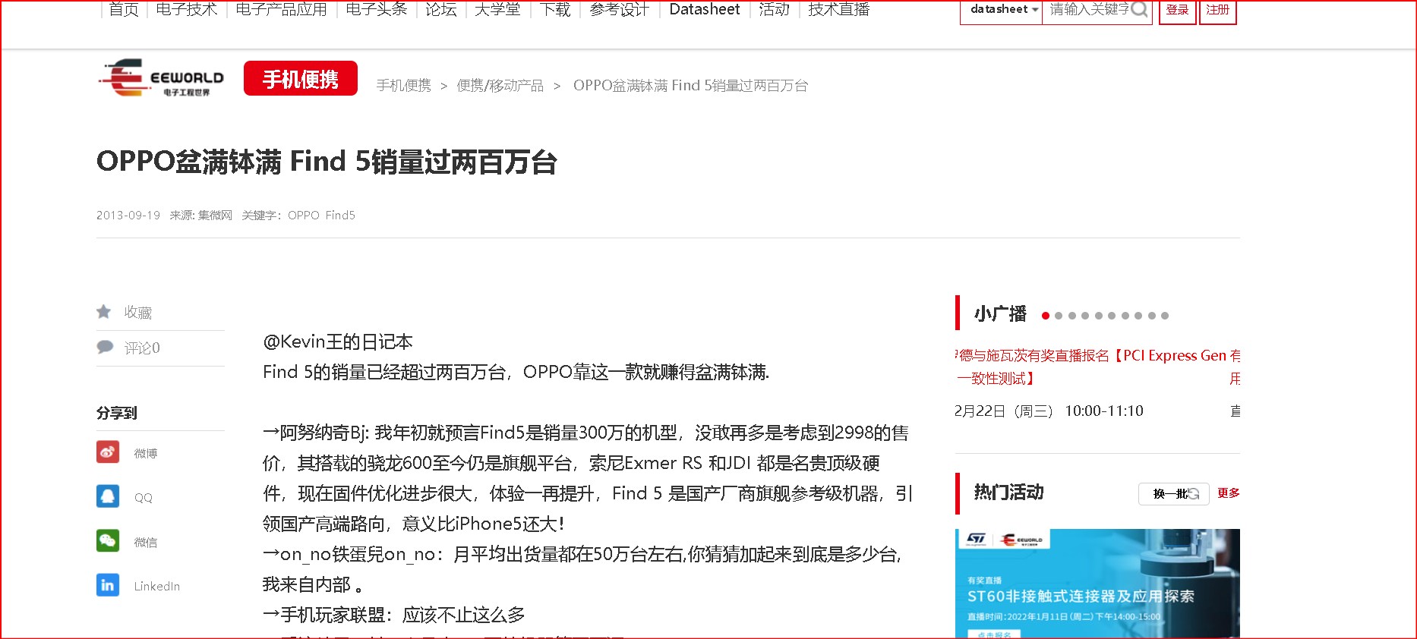The height and width of the screenshot is (639, 1417).
Task: Share to LinkedIn using its icon
Action: [x=108, y=585]
